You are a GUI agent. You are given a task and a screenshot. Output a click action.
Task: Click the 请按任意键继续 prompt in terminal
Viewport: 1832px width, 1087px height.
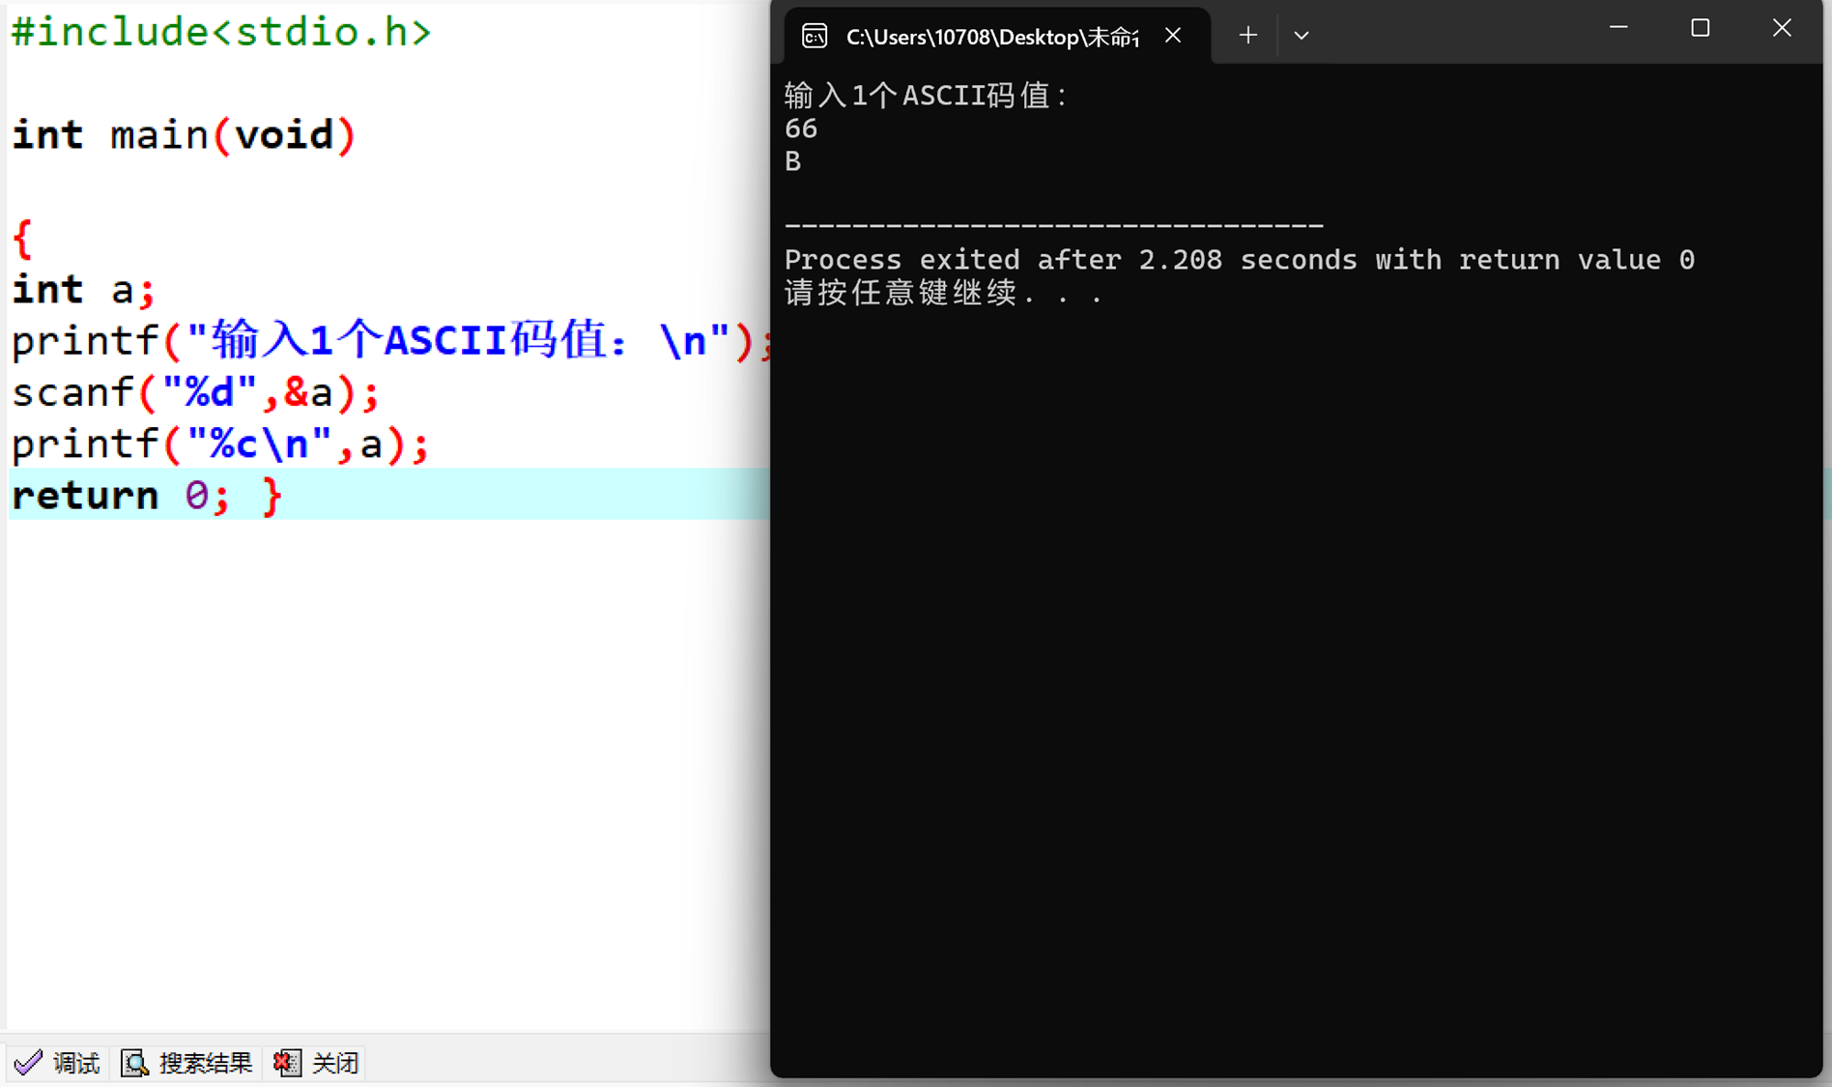point(944,293)
